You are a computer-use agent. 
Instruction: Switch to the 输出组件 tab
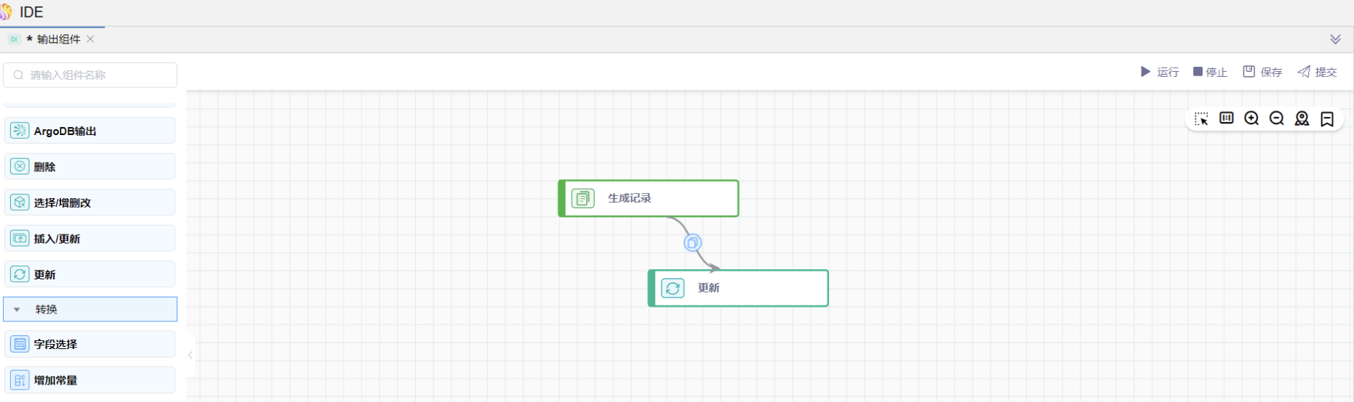pos(58,39)
